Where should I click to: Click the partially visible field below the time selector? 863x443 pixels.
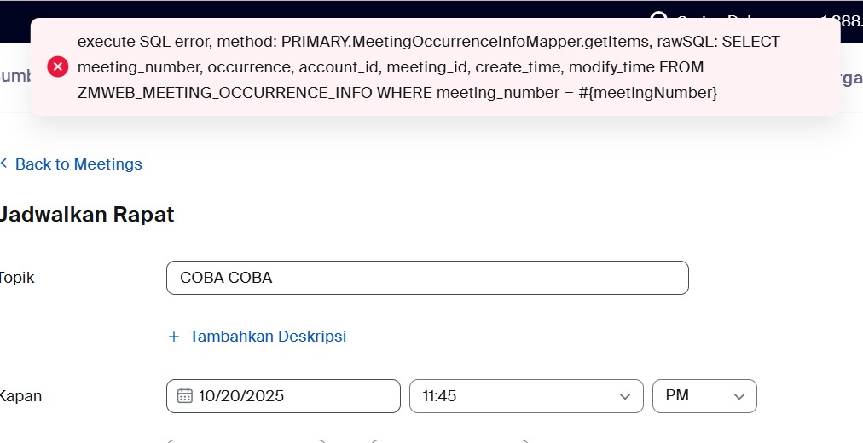click(x=449, y=440)
